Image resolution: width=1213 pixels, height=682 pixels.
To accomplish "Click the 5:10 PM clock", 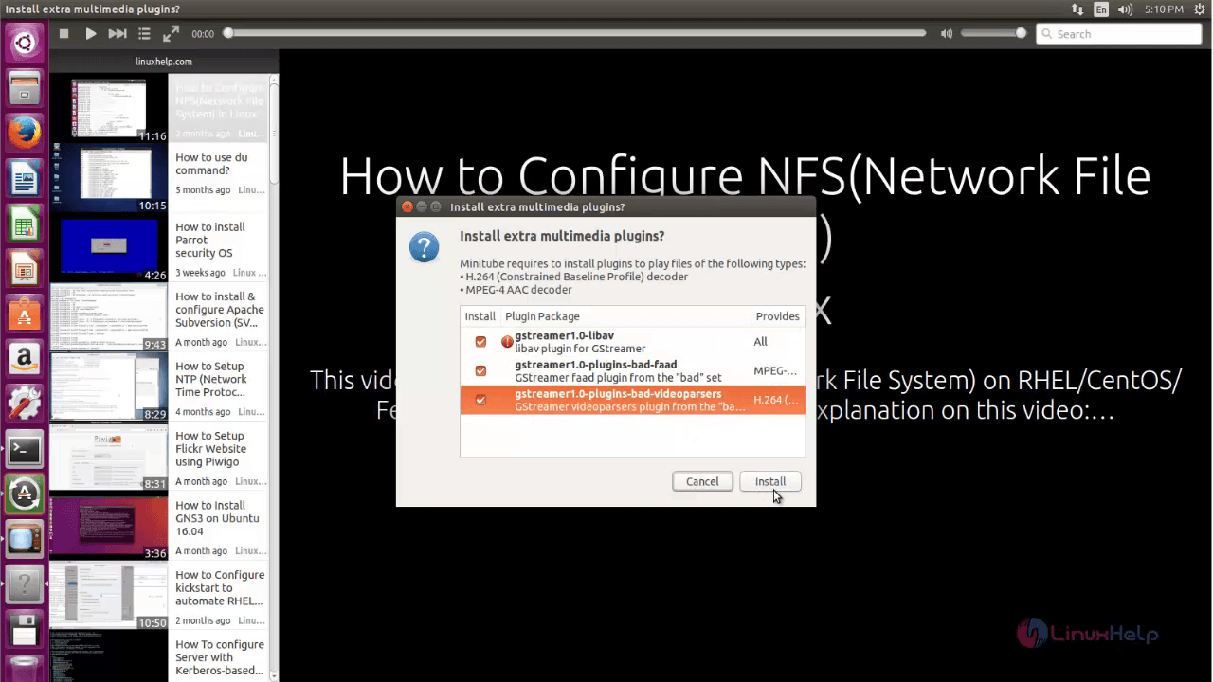I will coord(1163,9).
